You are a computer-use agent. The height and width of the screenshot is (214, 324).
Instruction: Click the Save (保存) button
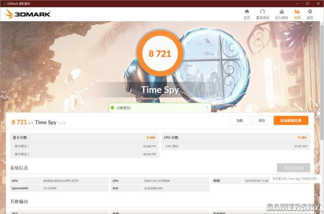pos(262,121)
